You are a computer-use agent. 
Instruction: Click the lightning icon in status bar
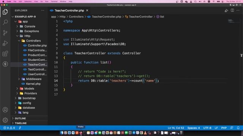20,128
